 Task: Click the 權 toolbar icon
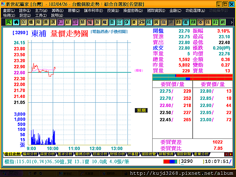point(105,22)
